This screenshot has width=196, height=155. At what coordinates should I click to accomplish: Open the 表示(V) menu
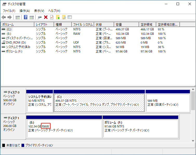click(39, 11)
